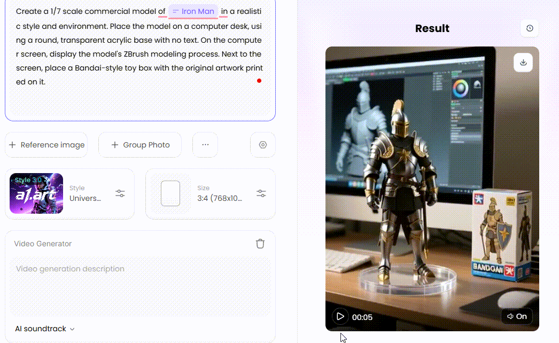The image size is (559, 343).
Task: Open the generation history panel
Action: pyautogui.click(x=529, y=28)
